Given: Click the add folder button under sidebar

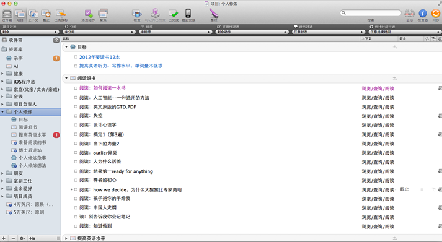Looking at the screenshot, I should click(32, 238).
